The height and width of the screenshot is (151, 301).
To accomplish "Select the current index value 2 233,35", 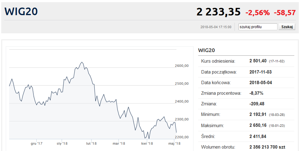I will 218,12.
